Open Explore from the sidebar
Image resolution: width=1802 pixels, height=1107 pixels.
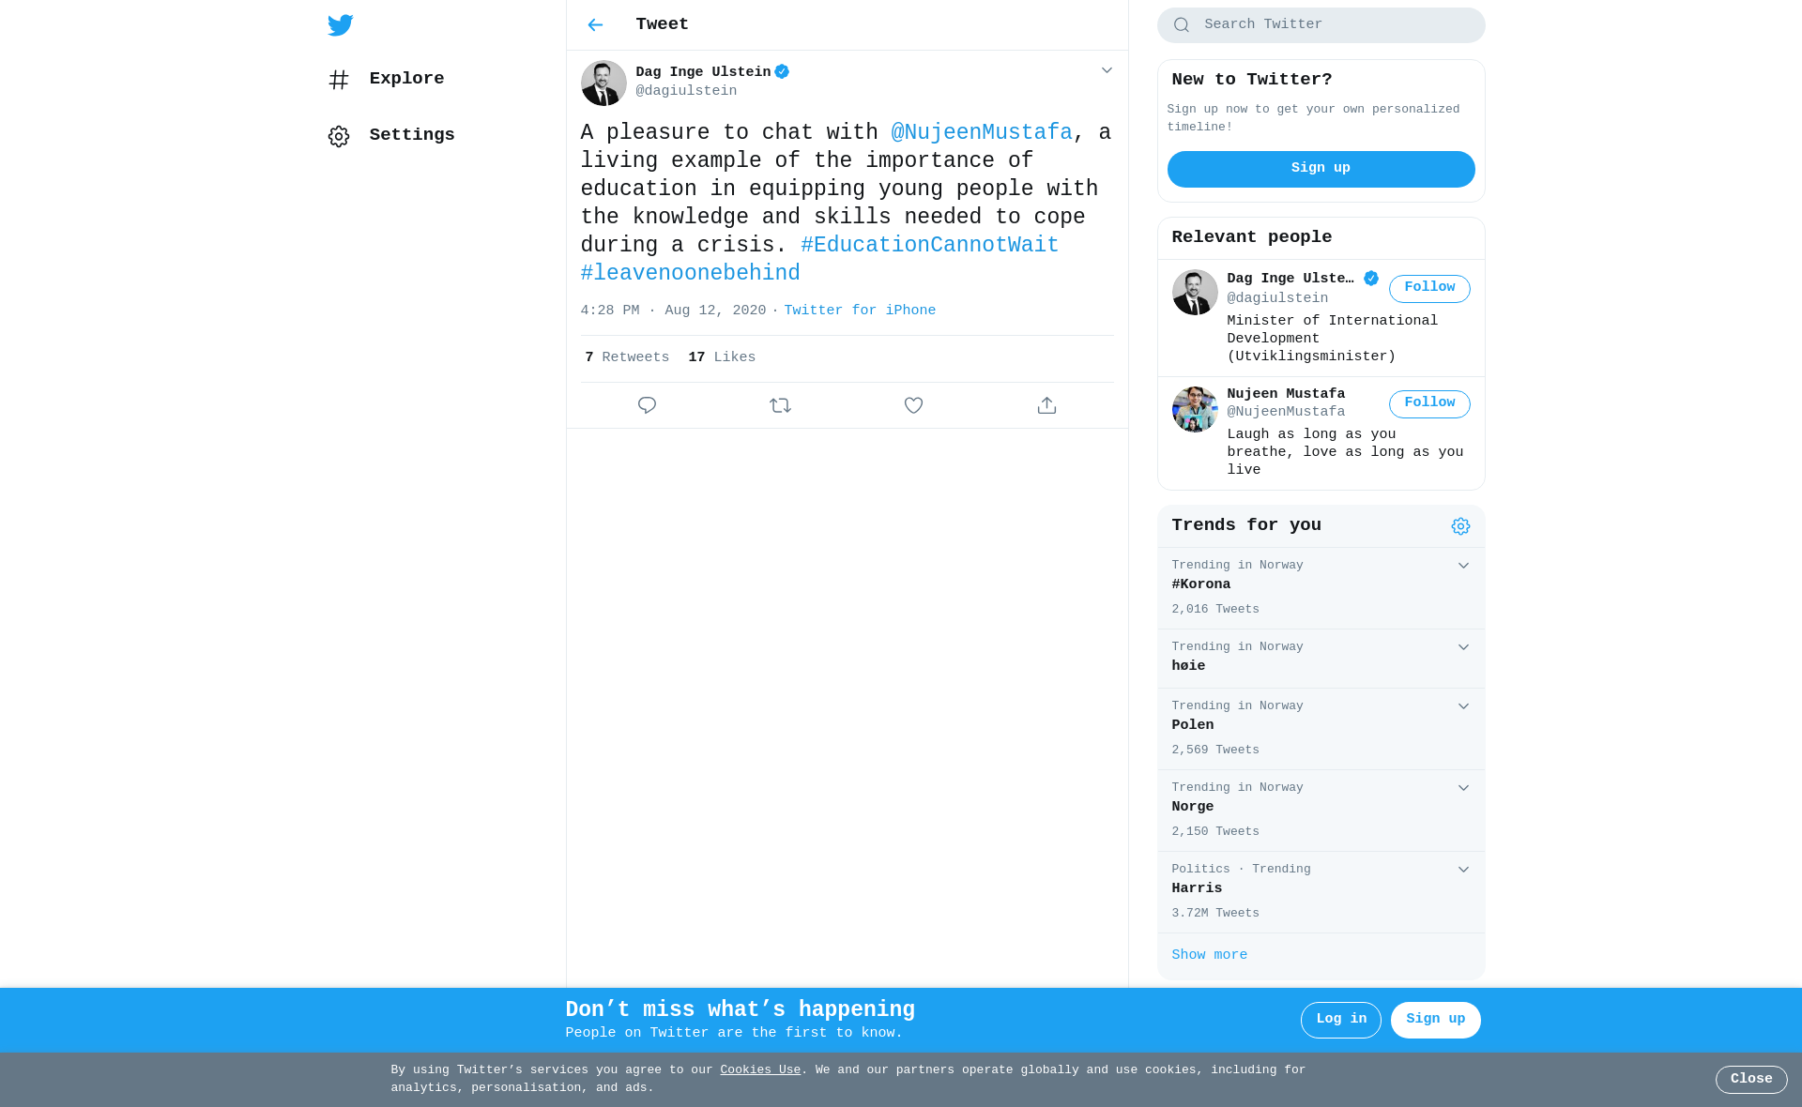pos(386,80)
